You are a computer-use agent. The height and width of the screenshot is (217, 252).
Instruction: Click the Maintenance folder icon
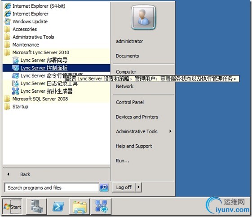click(7, 44)
